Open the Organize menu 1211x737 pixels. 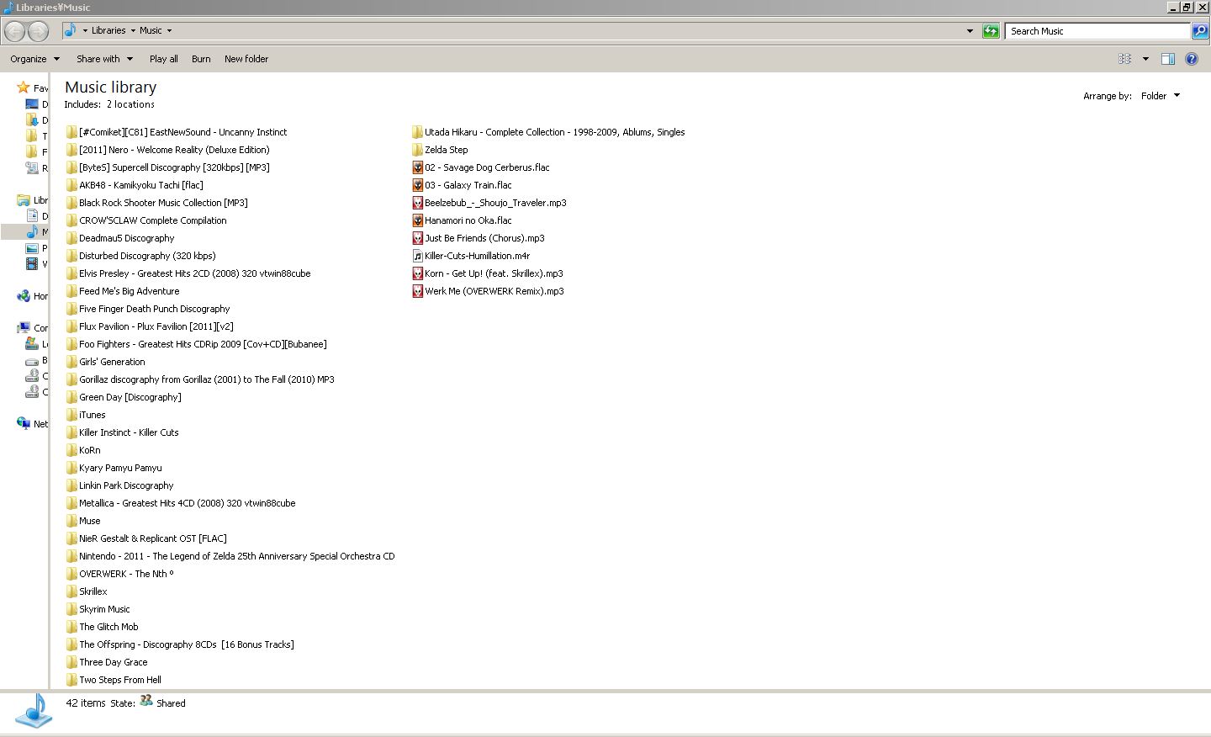(x=34, y=59)
